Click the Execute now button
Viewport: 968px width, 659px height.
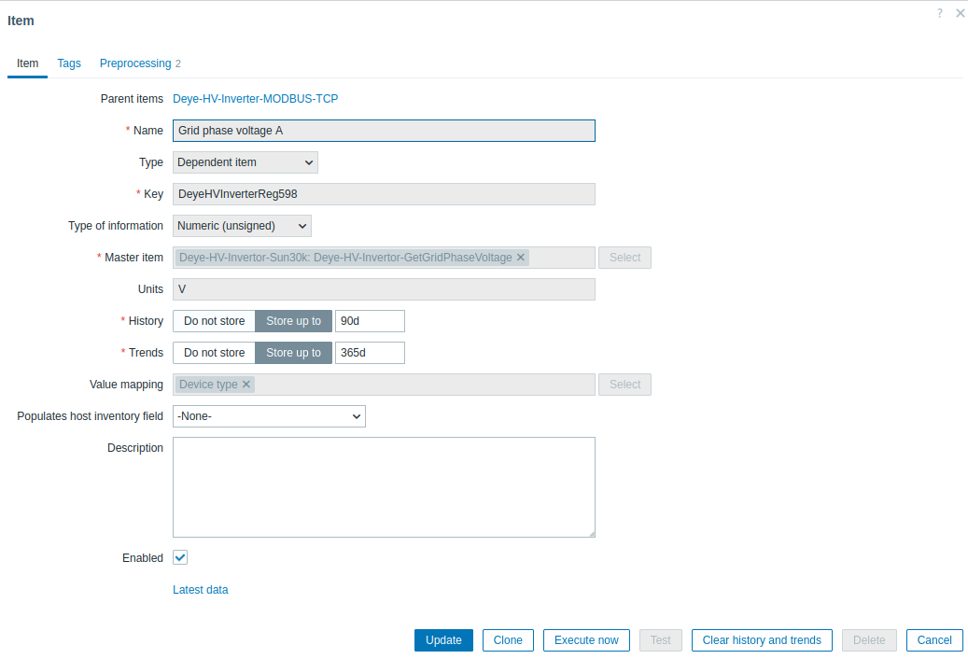[x=586, y=640]
